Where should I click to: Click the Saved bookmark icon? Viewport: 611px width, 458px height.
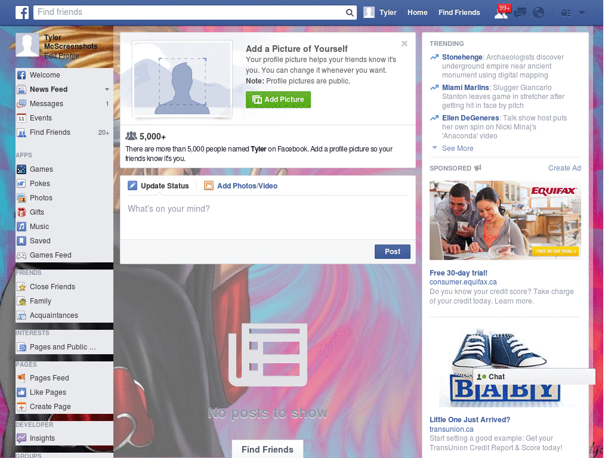[x=21, y=241]
